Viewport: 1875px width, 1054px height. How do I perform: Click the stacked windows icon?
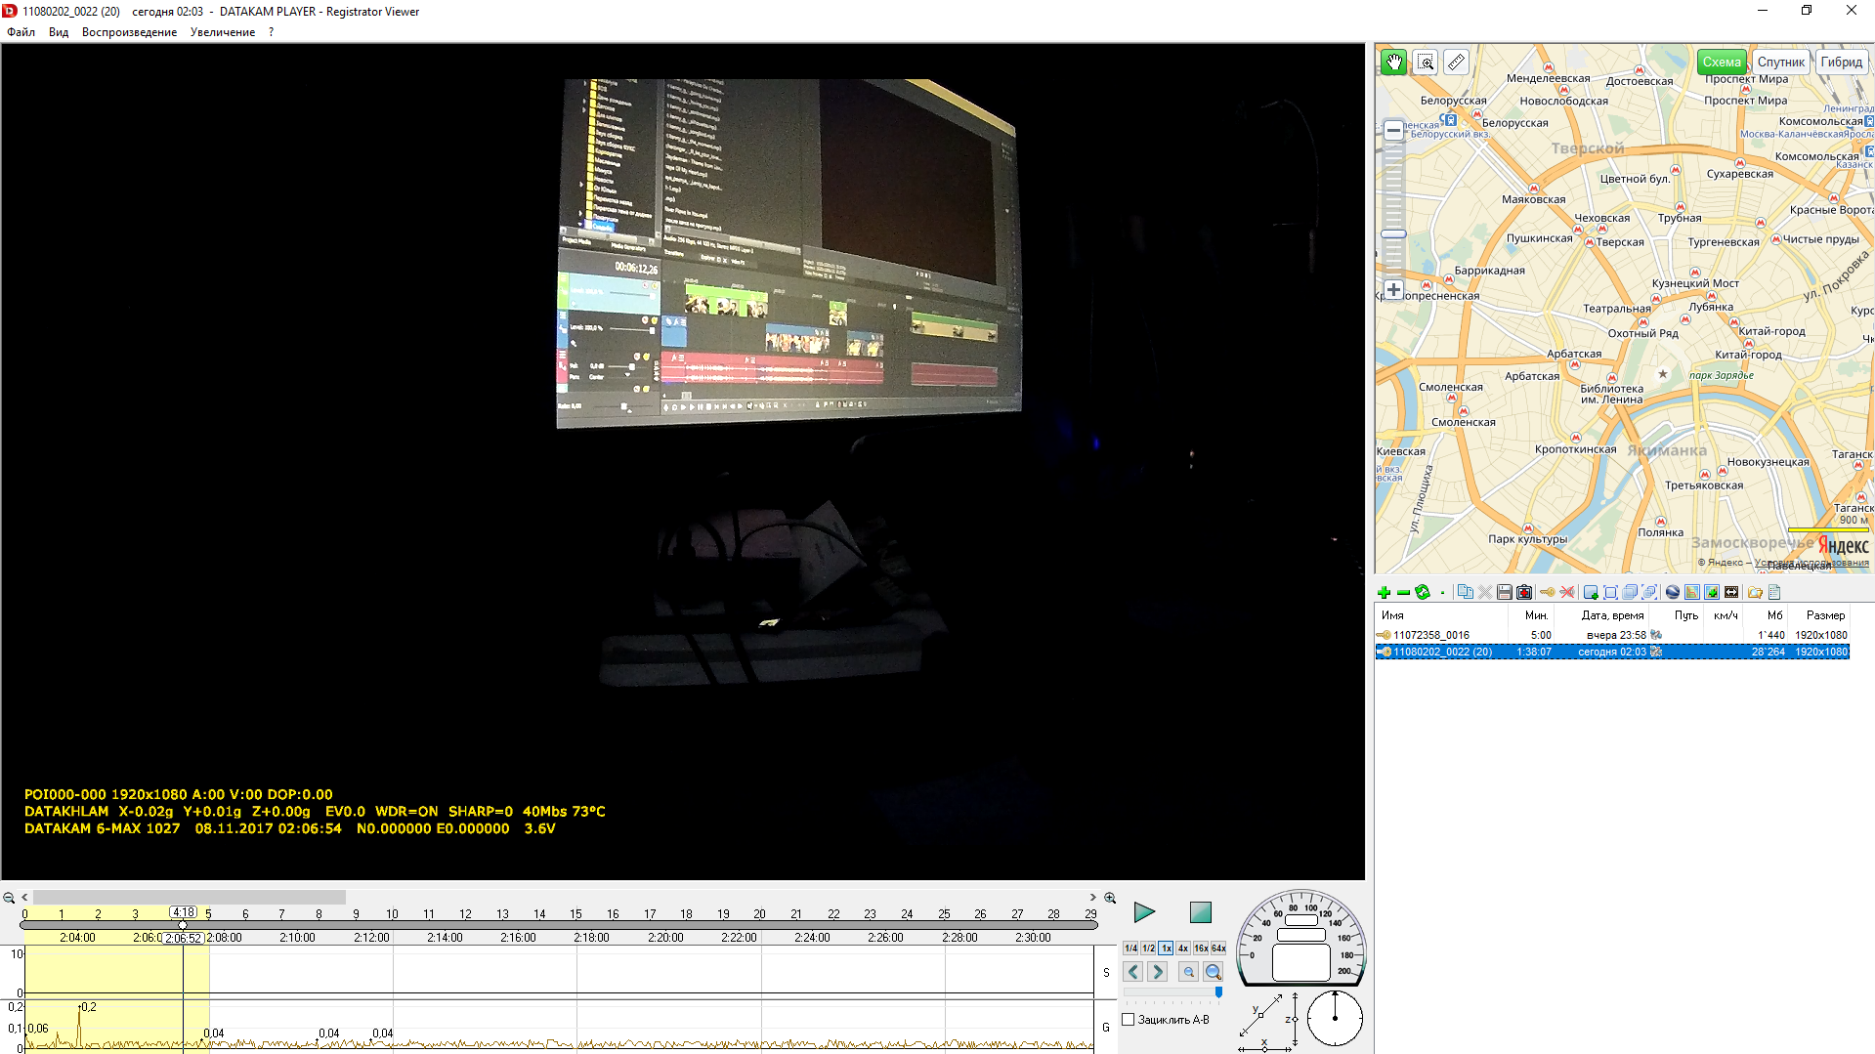pos(1630,592)
